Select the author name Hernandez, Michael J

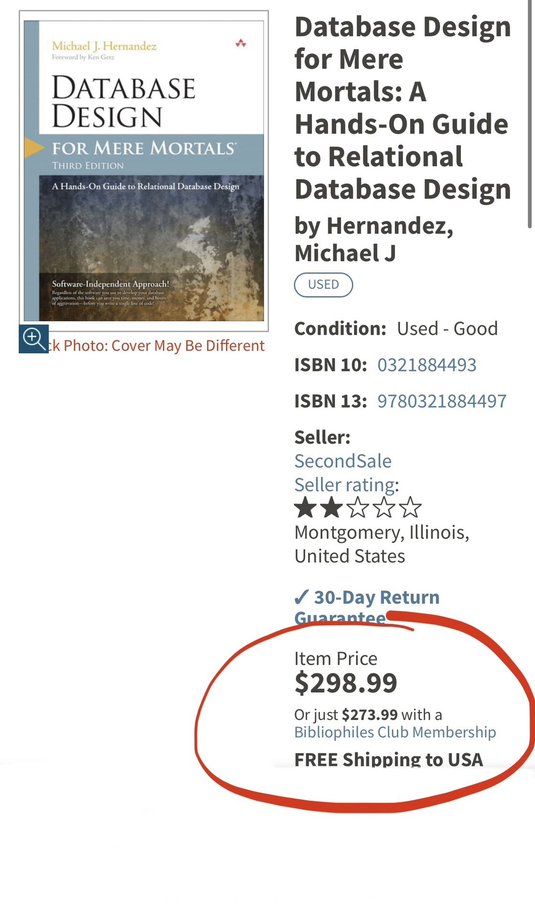point(374,239)
